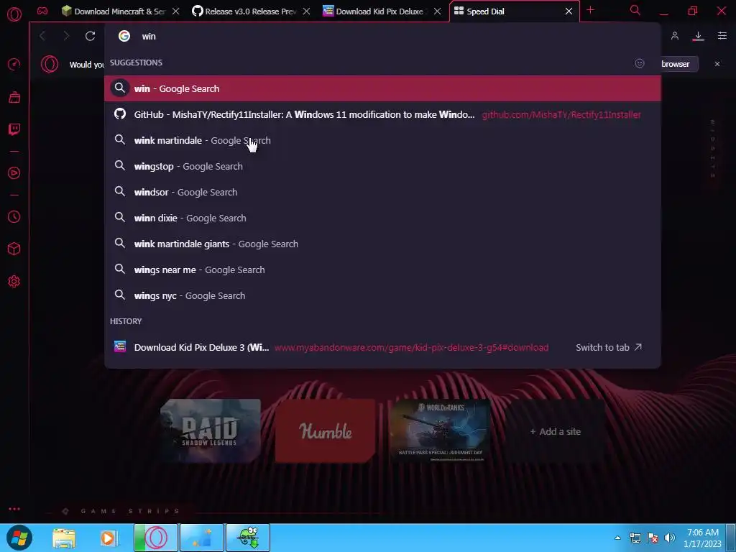Choose 'wink martindale giants' suggestion
The image size is (736, 552).
[382, 244]
